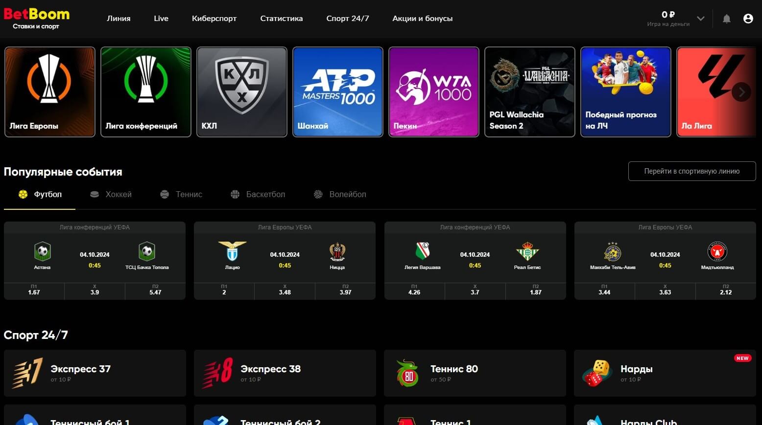
Task: Open the Лига конференций tournament card
Action: coord(146,92)
